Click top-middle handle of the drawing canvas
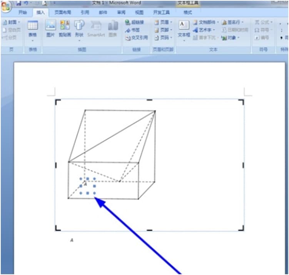Image resolution: width=289 pixels, height=275 pixels. 149,100
